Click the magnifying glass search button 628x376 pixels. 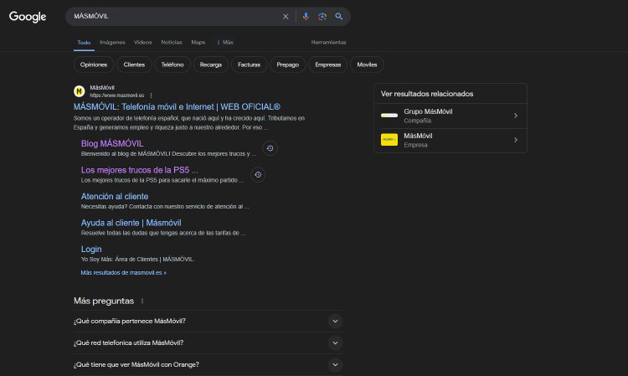click(339, 17)
